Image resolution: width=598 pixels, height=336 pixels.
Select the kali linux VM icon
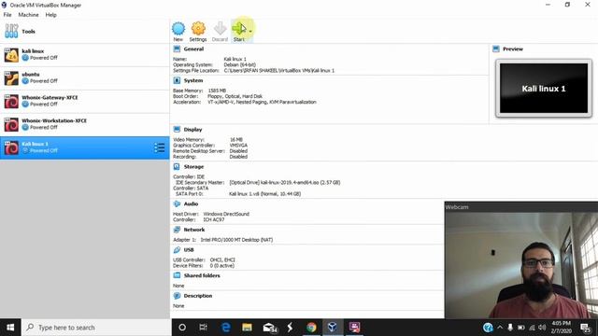click(x=11, y=55)
